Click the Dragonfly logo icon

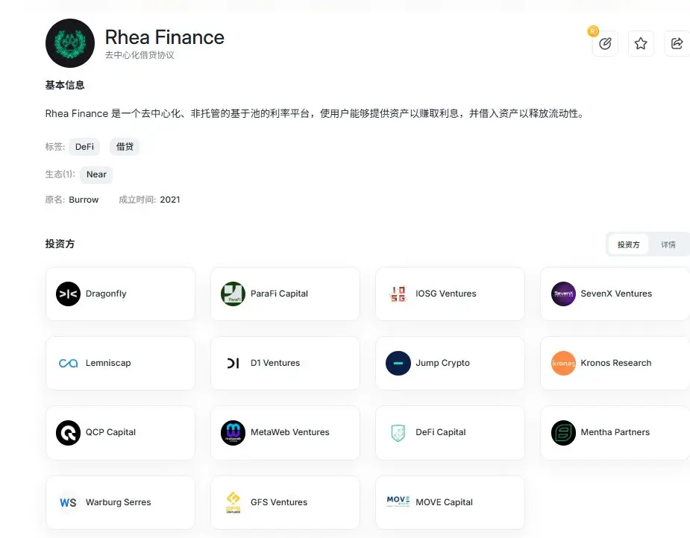pos(68,294)
